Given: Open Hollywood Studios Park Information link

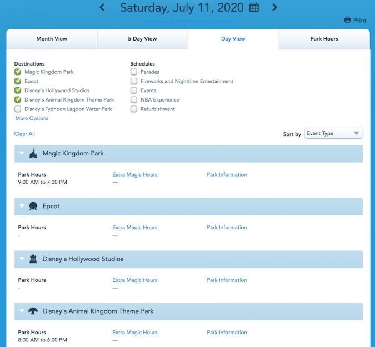Looking at the screenshot, I should click(227, 280).
